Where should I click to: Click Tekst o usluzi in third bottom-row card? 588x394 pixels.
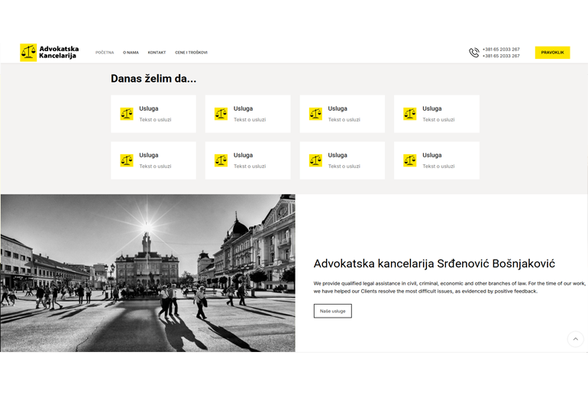click(x=344, y=166)
